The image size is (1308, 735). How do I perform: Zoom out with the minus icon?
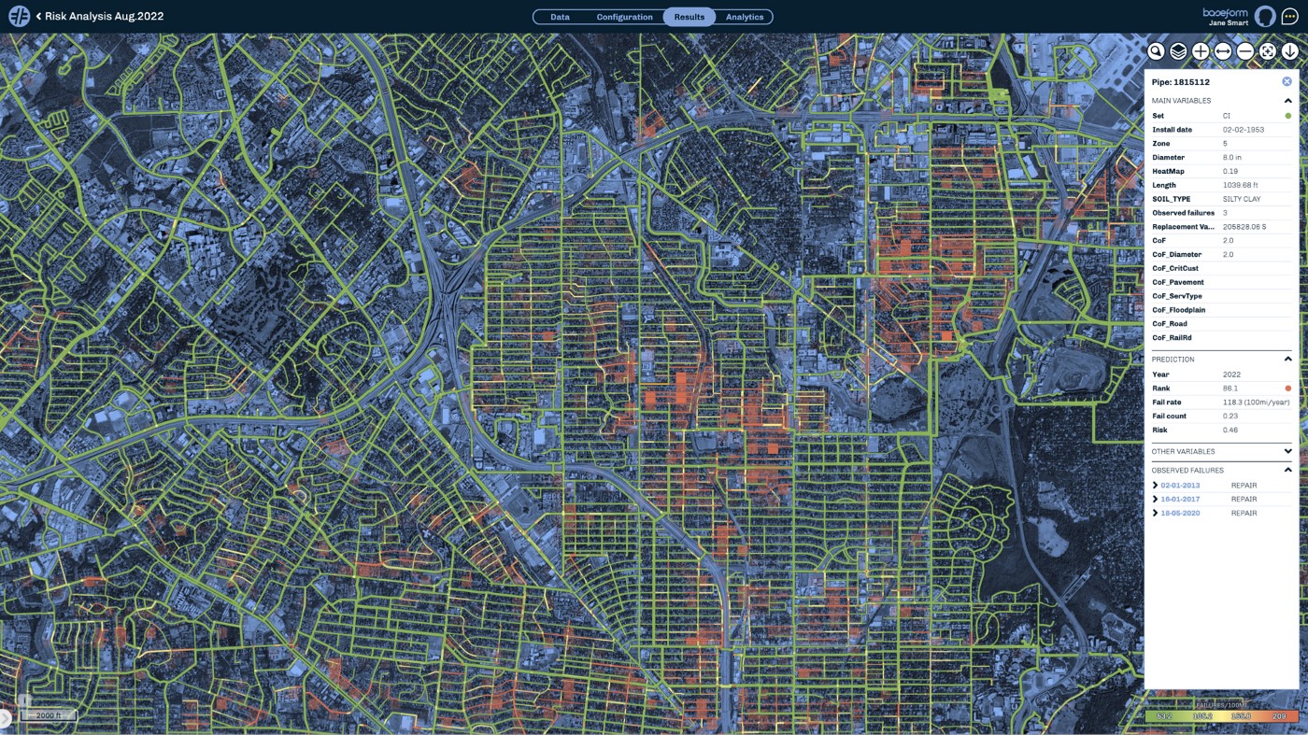tap(1245, 52)
